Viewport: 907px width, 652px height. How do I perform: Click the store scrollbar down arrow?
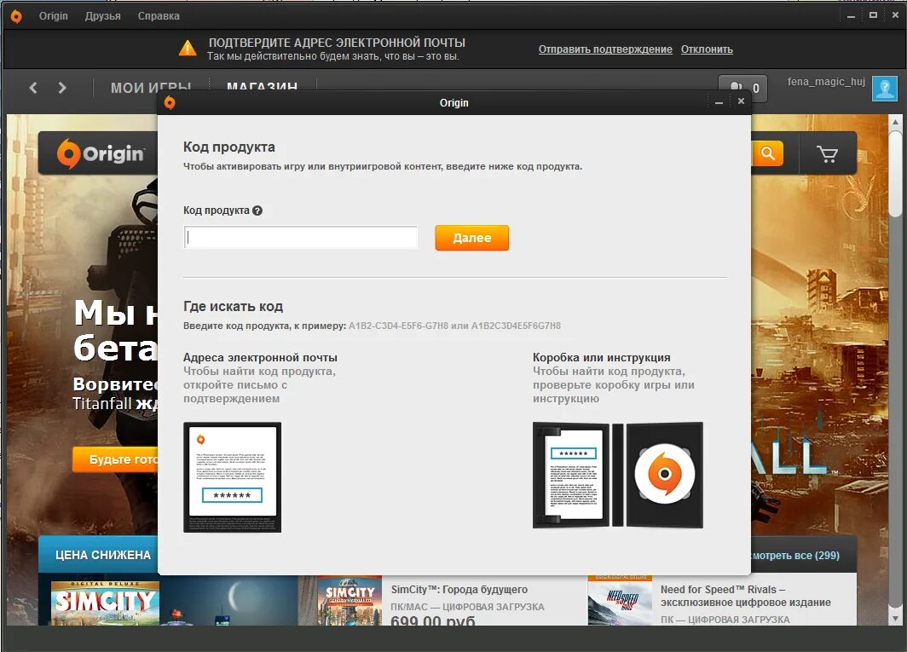pyautogui.click(x=895, y=618)
